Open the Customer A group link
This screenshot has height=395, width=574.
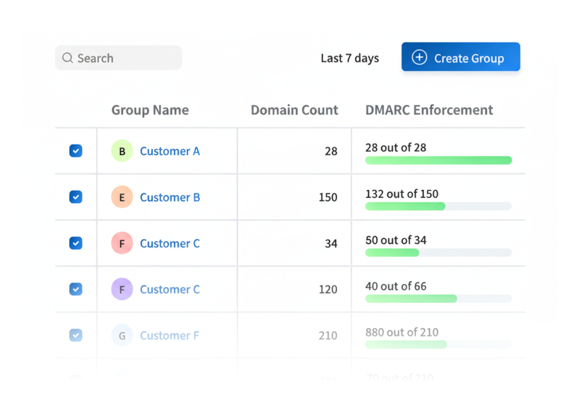[170, 151]
